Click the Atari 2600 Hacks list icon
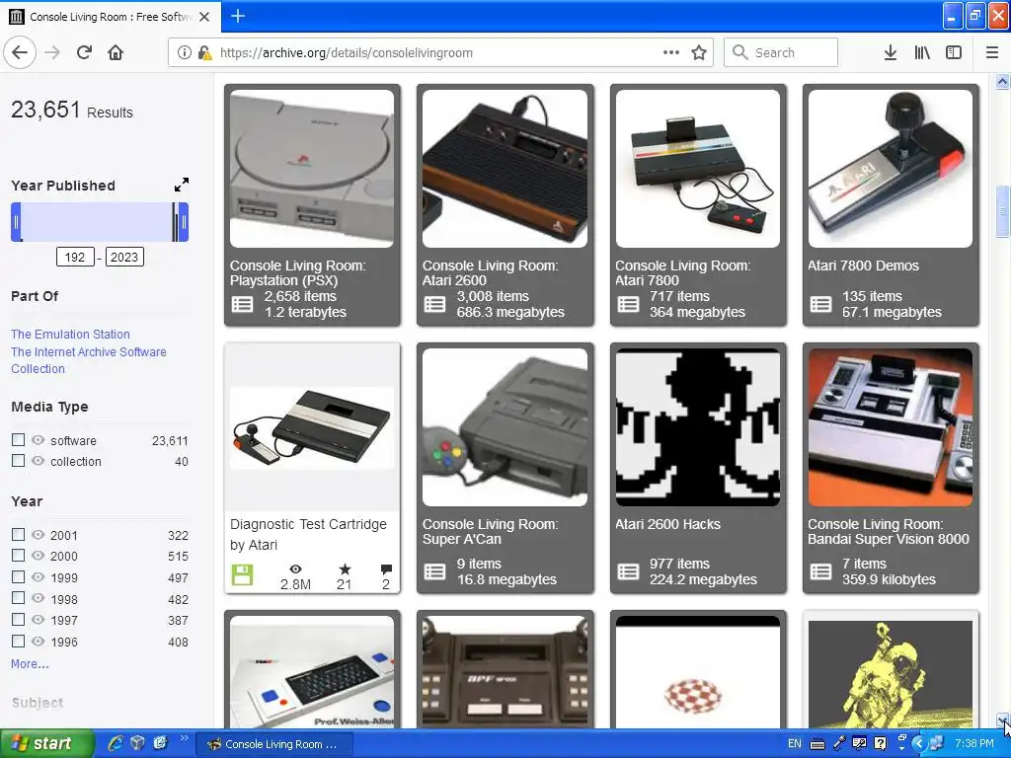1011x758 pixels. pos(628,571)
